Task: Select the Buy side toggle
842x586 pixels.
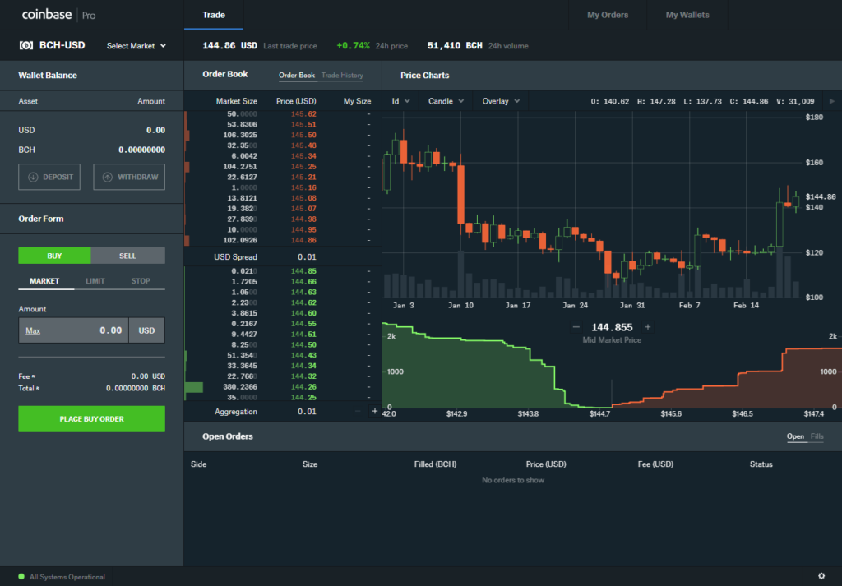Action: pos(54,256)
